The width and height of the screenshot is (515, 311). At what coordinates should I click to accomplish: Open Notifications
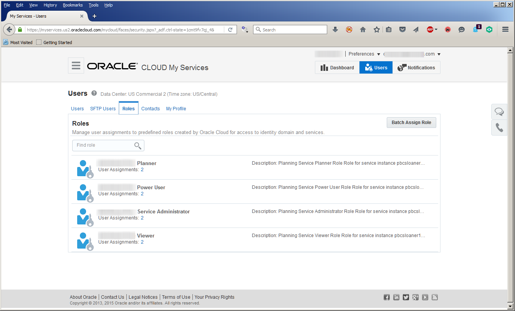(416, 67)
